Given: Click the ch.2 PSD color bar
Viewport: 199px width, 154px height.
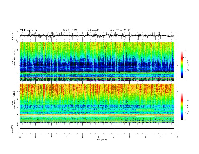Looking at the screenshot, I should [182, 106].
